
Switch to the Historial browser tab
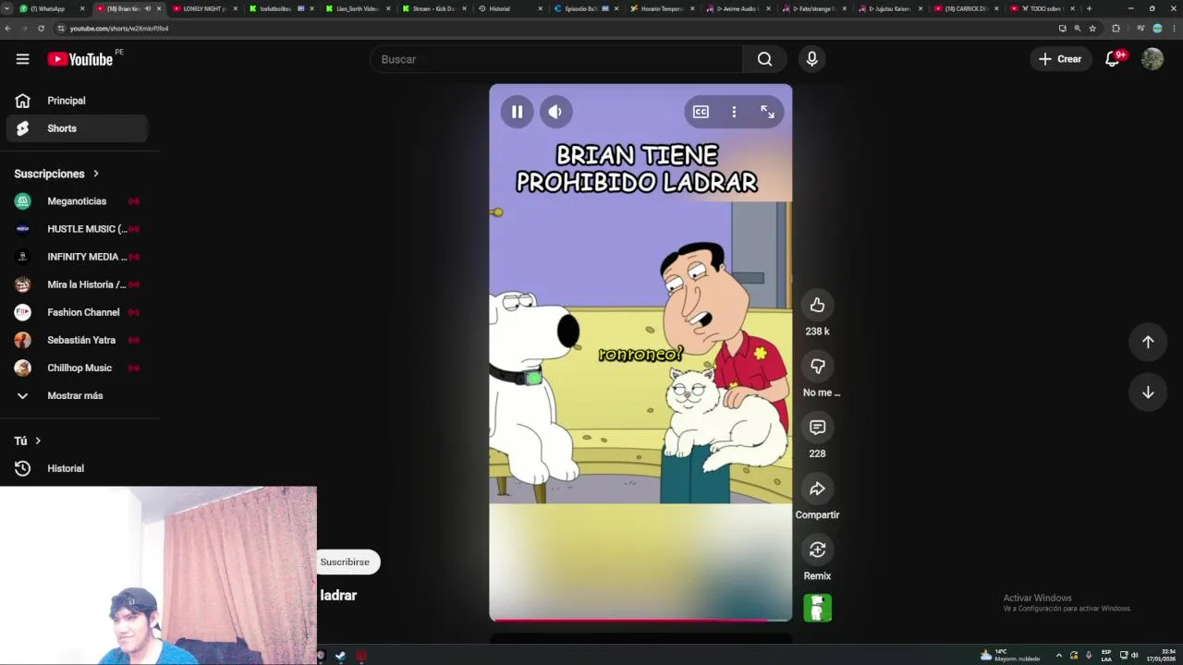tap(509, 8)
